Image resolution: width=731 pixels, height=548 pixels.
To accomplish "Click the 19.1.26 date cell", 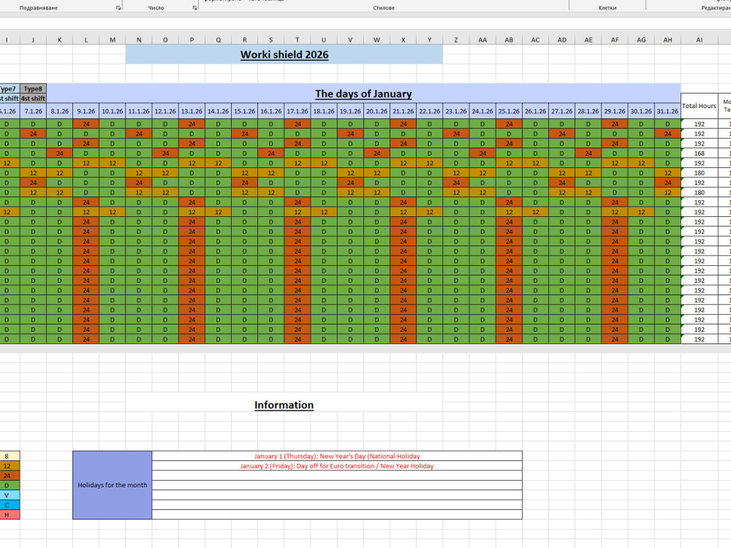I will [350, 111].
